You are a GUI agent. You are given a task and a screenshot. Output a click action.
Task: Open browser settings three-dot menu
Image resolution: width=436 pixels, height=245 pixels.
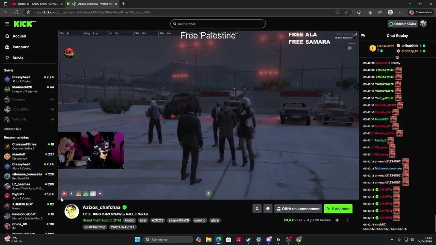(401, 12)
